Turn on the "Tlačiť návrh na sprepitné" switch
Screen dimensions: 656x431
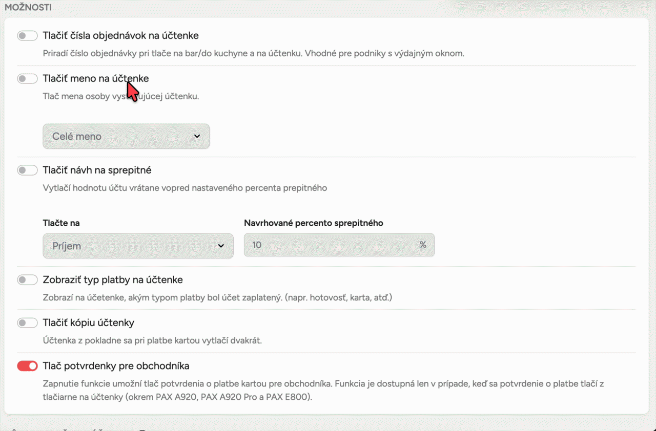pyautogui.click(x=27, y=170)
